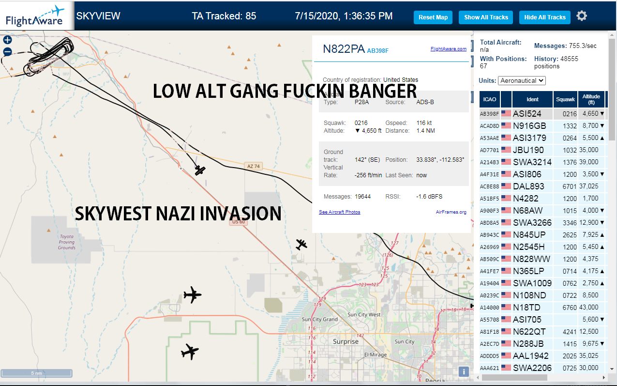The width and height of the screenshot is (617, 386).
Task: Select the N68AW aircraft row
Action: pyautogui.click(x=542, y=211)
